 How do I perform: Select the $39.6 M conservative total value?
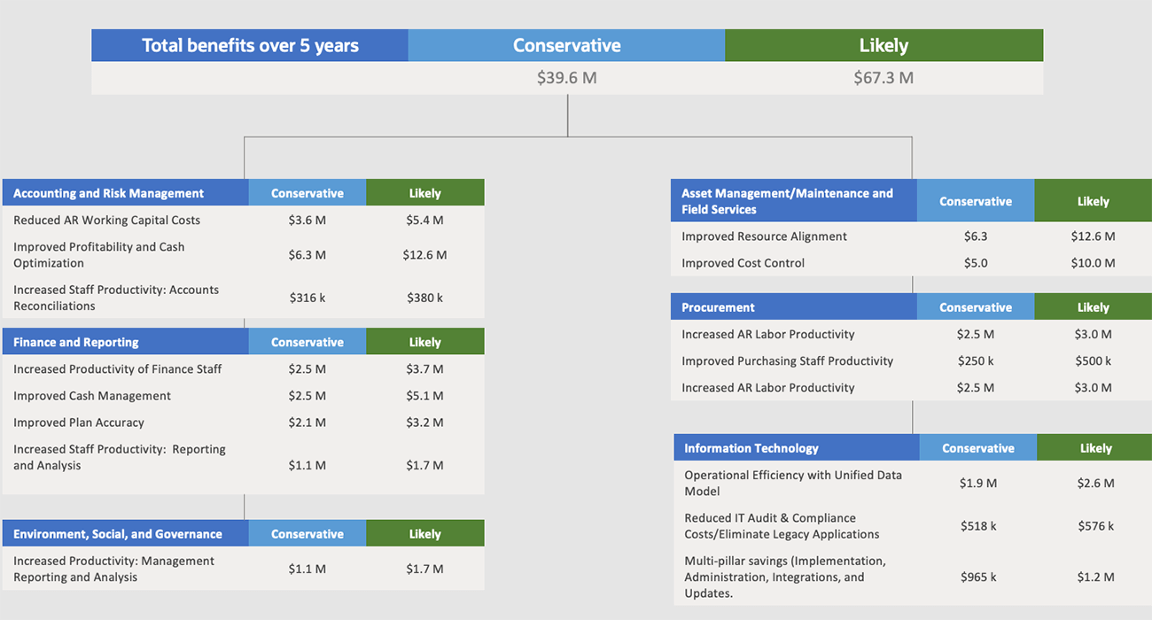pyautogui.click(x=566, y=78)
